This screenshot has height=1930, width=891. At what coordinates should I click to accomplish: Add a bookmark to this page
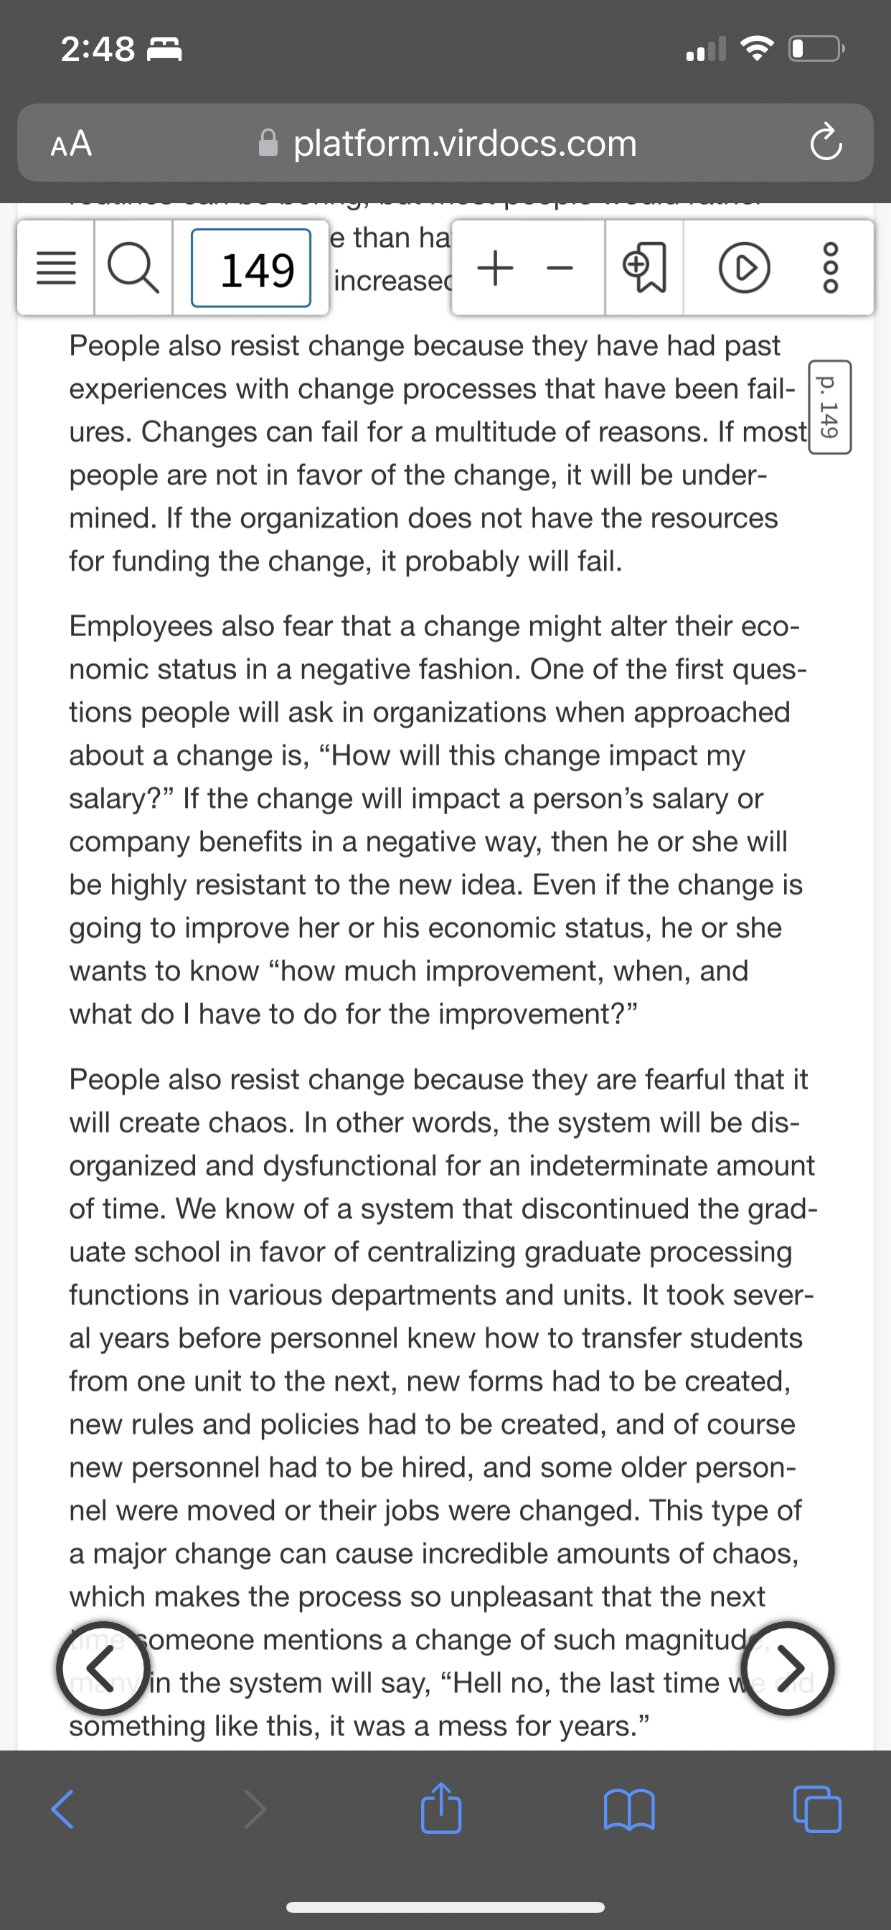(x=644, y=269)
